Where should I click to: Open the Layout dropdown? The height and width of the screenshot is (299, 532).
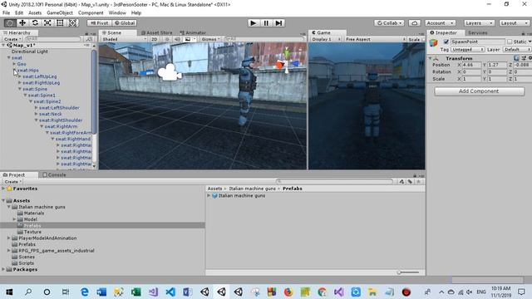(514, 23)
